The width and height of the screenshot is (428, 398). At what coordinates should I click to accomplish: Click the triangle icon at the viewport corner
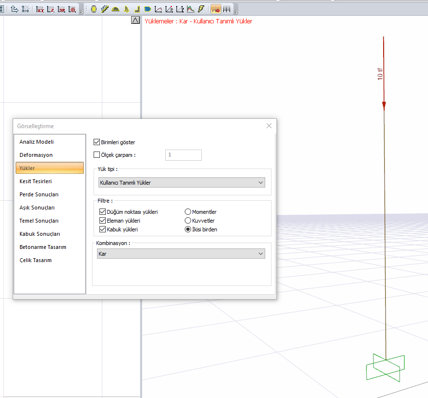coord(136,20)
